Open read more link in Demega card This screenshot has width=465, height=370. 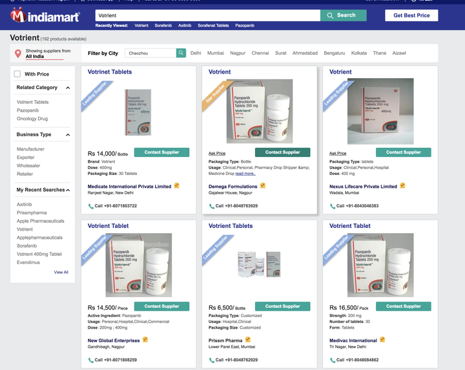click(x=245, y=174)
